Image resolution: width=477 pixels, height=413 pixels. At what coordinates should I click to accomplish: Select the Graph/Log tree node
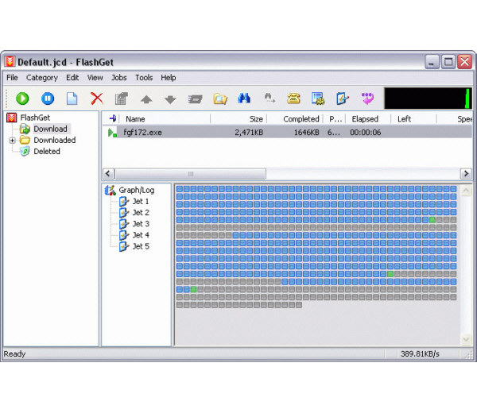tap(136, 191)
